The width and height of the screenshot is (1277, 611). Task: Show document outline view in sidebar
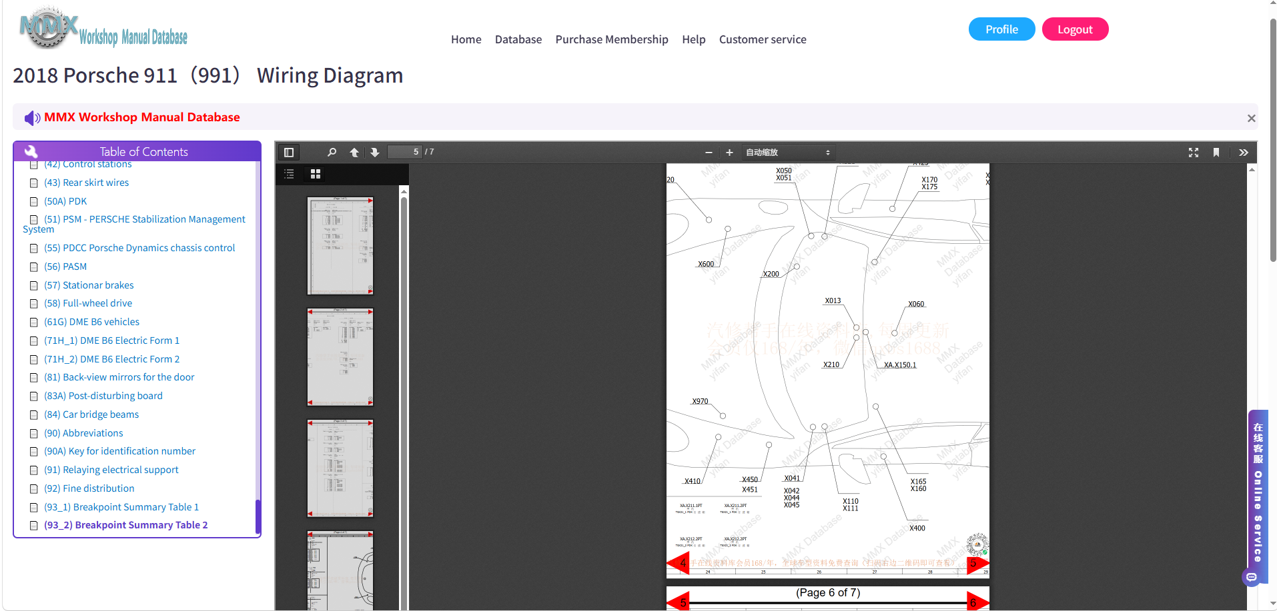289,174
